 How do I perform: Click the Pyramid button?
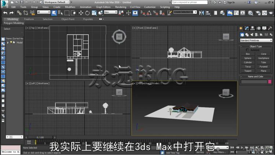coord(263,66)
